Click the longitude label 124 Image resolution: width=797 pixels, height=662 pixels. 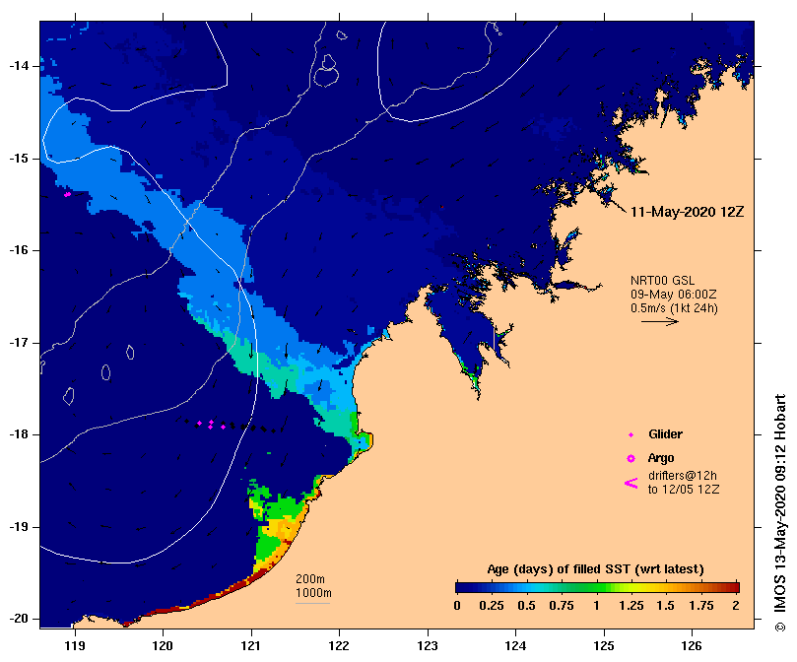(x=515, y=645)
